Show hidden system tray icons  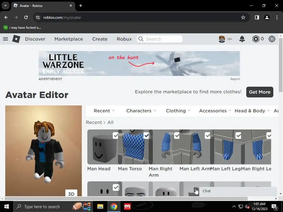tap(234, 206)
